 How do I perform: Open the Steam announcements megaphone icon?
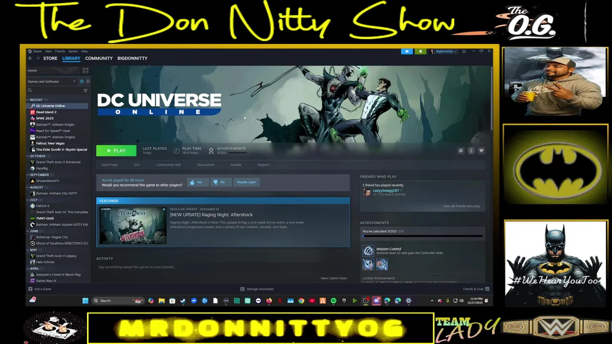(x=407, y=51)
